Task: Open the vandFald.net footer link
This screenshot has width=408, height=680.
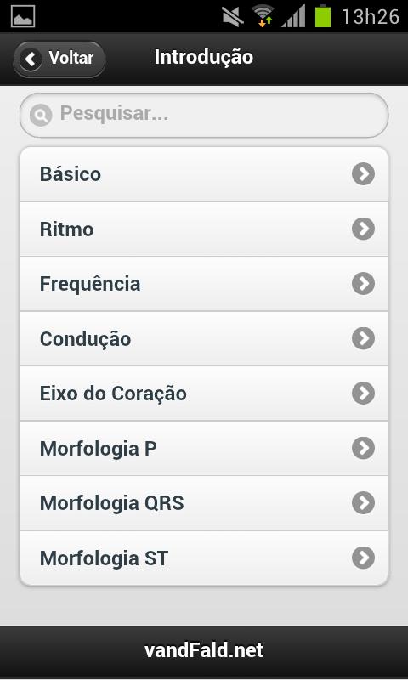Action: (204, 650)
